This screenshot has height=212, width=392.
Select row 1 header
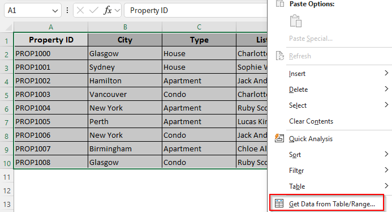(x=6, y=40)
